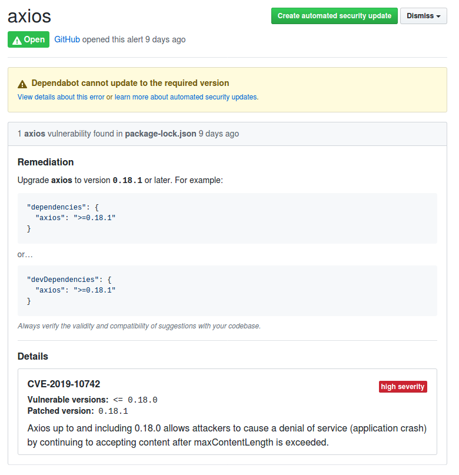Viewport: 459px width, 475px height.
Task: Follow learn more about automated security updates
Action: [185, 97]
